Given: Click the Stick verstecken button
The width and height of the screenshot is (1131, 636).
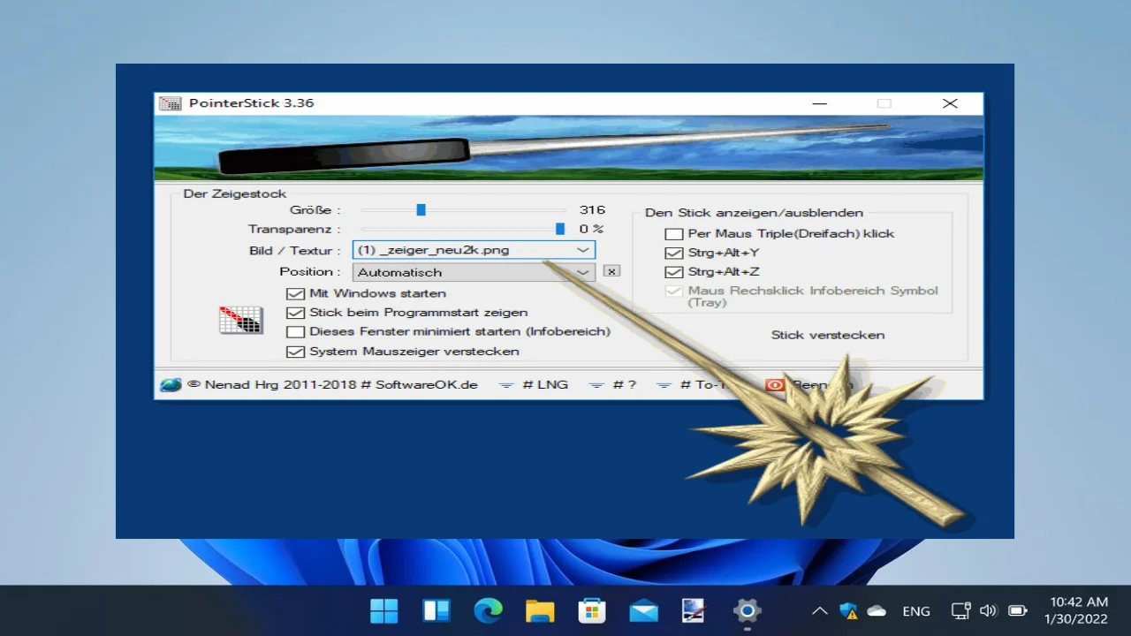Looking at the screenshot, I should [x=828, y=335].
